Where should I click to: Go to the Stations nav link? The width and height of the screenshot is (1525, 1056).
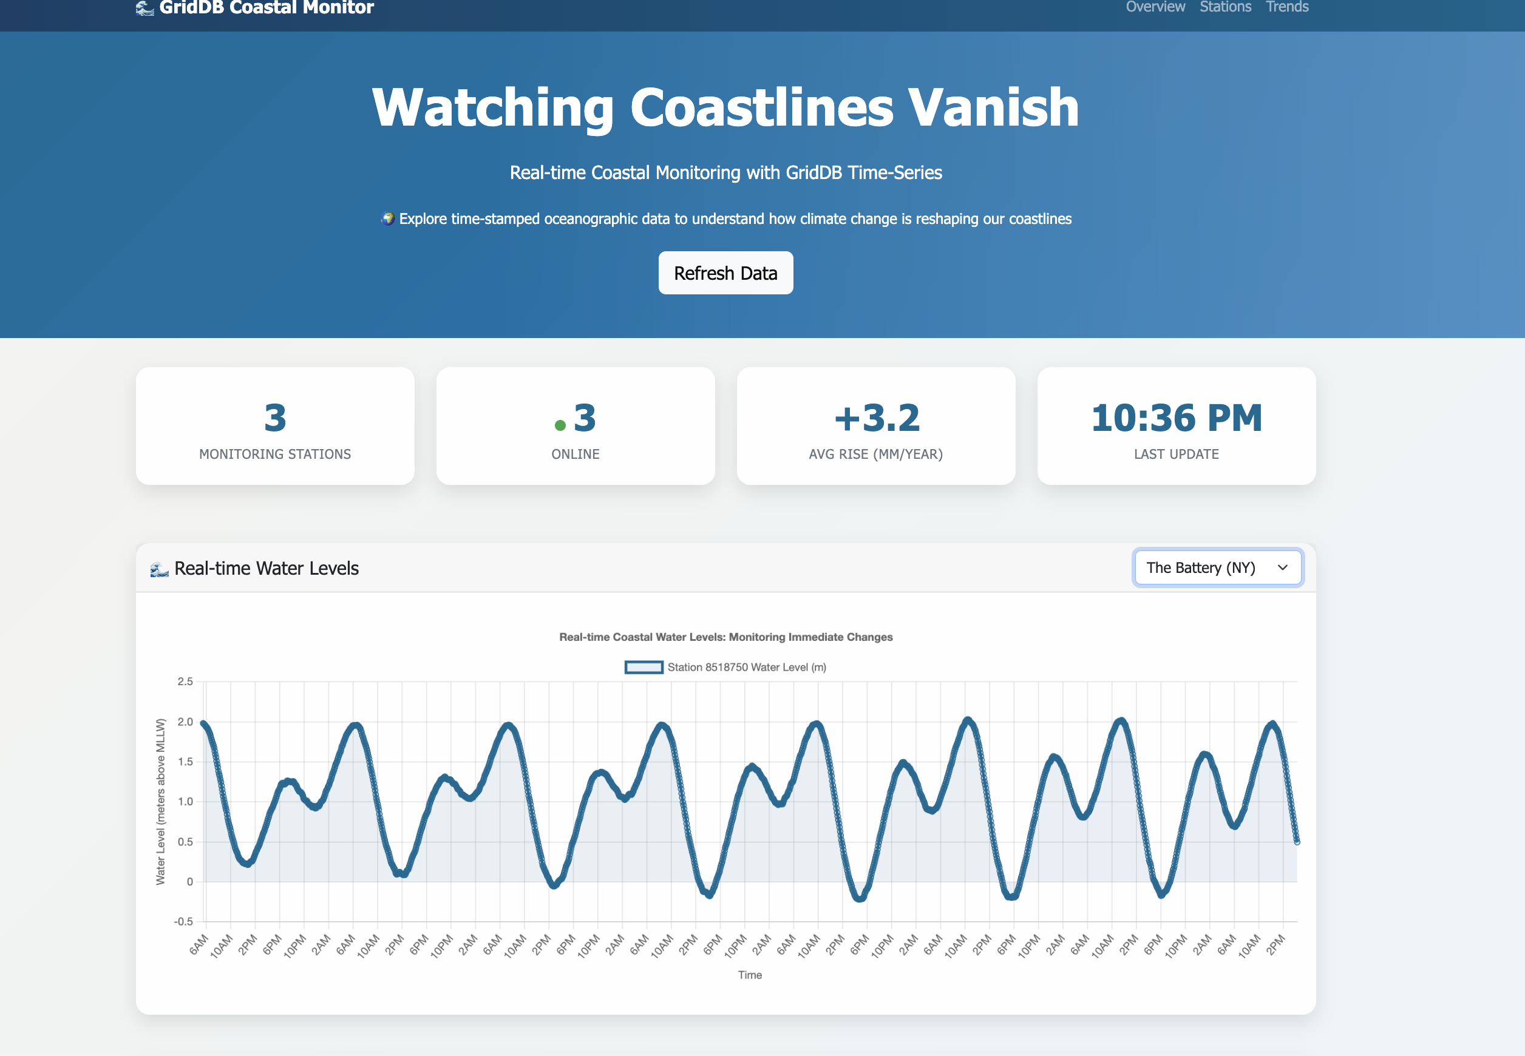point(1225,7)
